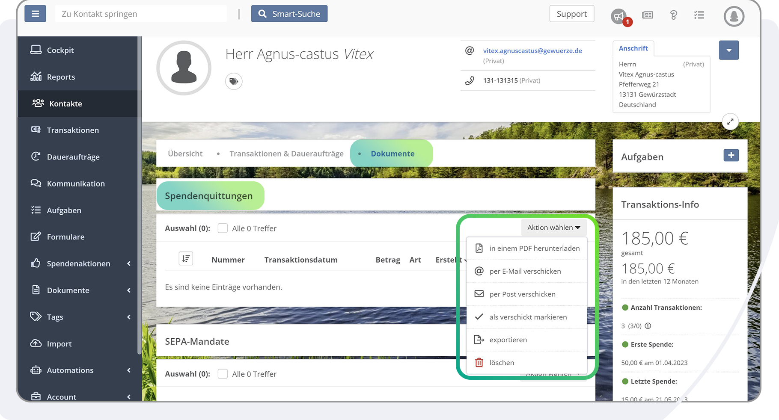Click the Support button
Image resolution: width=779 pixels, height=420 pixels.
coord(571,14)
